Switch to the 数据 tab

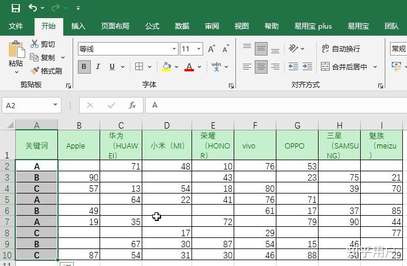[182, 26]
